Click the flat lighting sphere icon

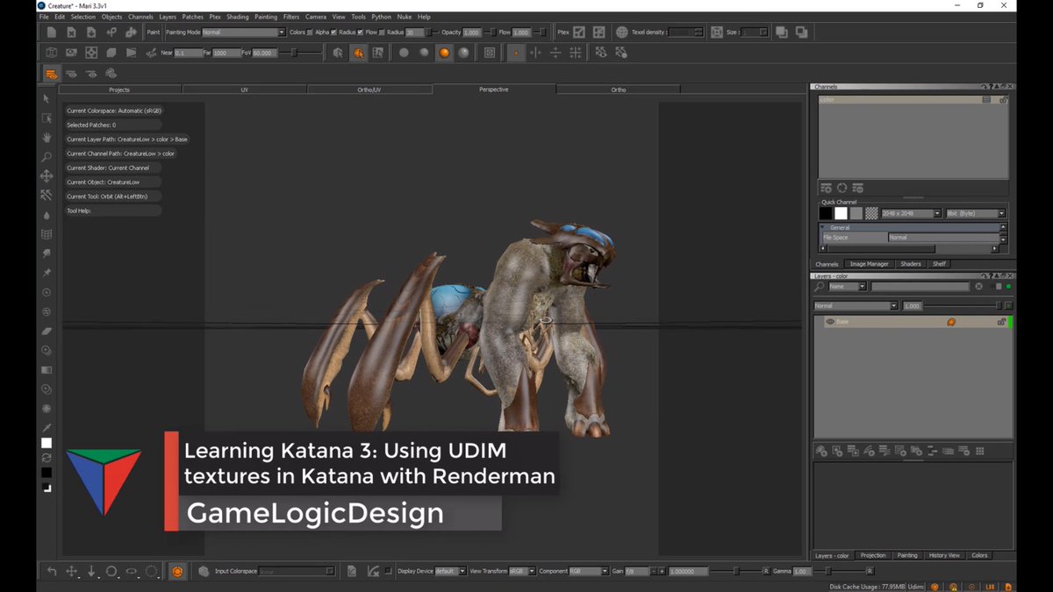click(404, 53)
